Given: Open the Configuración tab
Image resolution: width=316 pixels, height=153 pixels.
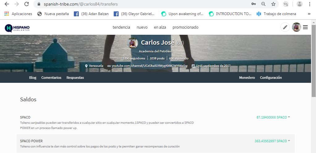Looking at the screenshot, I should (271, 78).
